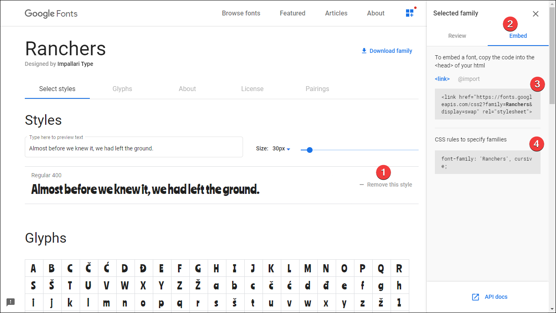556x313 pixels.
Task: Open the Featured page
Action: [x=293, y=13]
